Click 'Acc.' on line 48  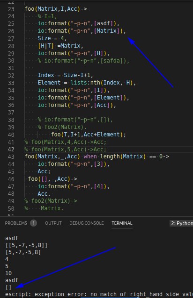click(x=44, y=194)
